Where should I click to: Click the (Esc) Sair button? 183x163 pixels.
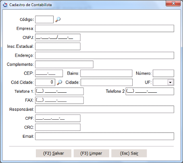pyautogui.click(x=129, y=153)
